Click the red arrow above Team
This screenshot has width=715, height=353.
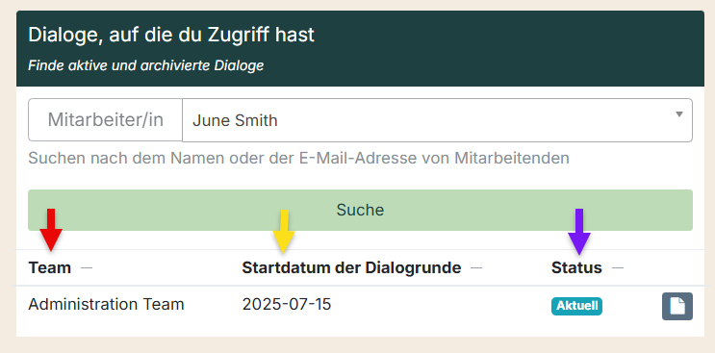51,230
